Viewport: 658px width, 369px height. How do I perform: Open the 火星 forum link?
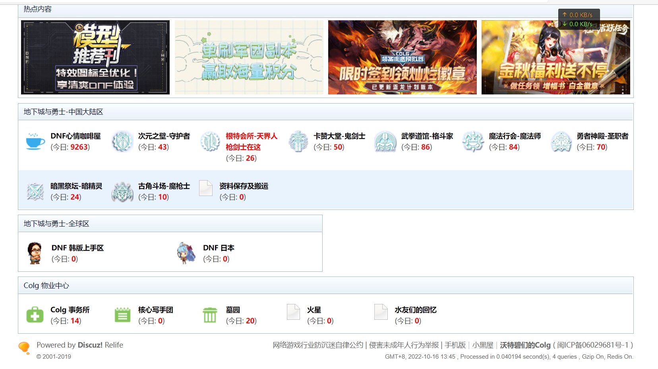point(314,310)
